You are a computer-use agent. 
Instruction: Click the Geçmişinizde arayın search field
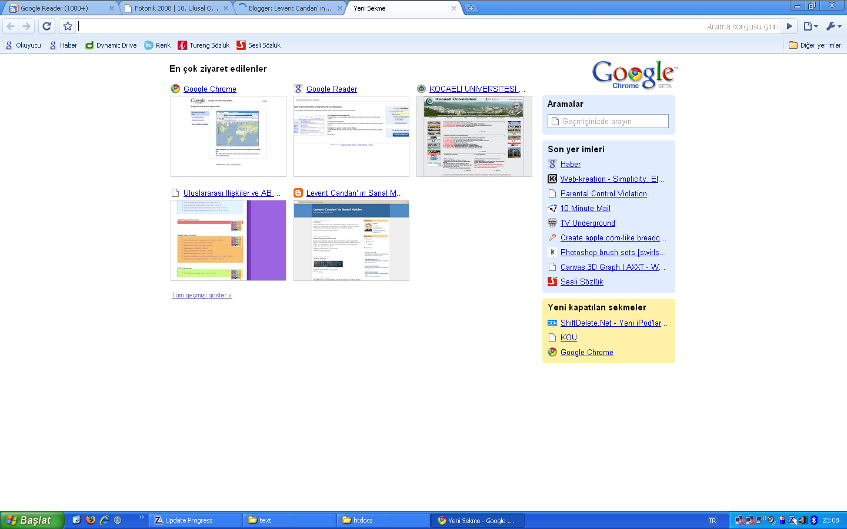(608, 121)
